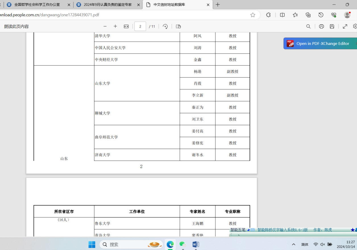Enter full screen for the PDF
This screenshot has height=250, width=357.
[345, 26]
